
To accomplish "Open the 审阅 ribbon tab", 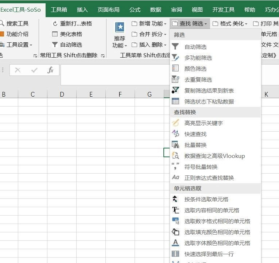I will tap(177, 9).
